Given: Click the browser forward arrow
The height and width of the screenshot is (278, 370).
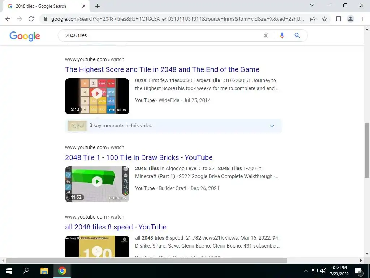Looking at the screenshot, I should tap(20, 19).
